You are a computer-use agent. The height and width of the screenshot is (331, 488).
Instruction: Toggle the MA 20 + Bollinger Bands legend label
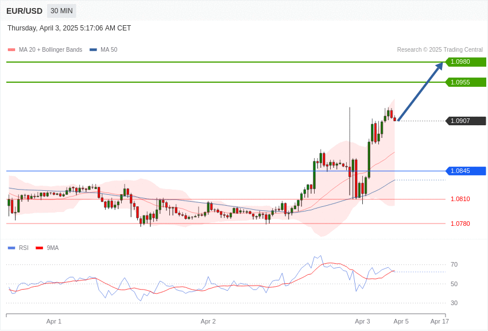(51, 50)
